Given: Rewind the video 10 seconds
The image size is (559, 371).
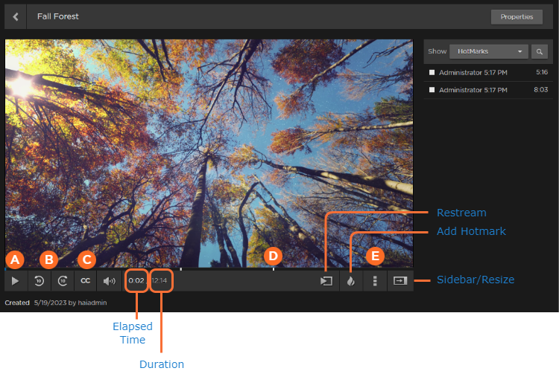Looking at the screenshot, I should tap(39, 281).
